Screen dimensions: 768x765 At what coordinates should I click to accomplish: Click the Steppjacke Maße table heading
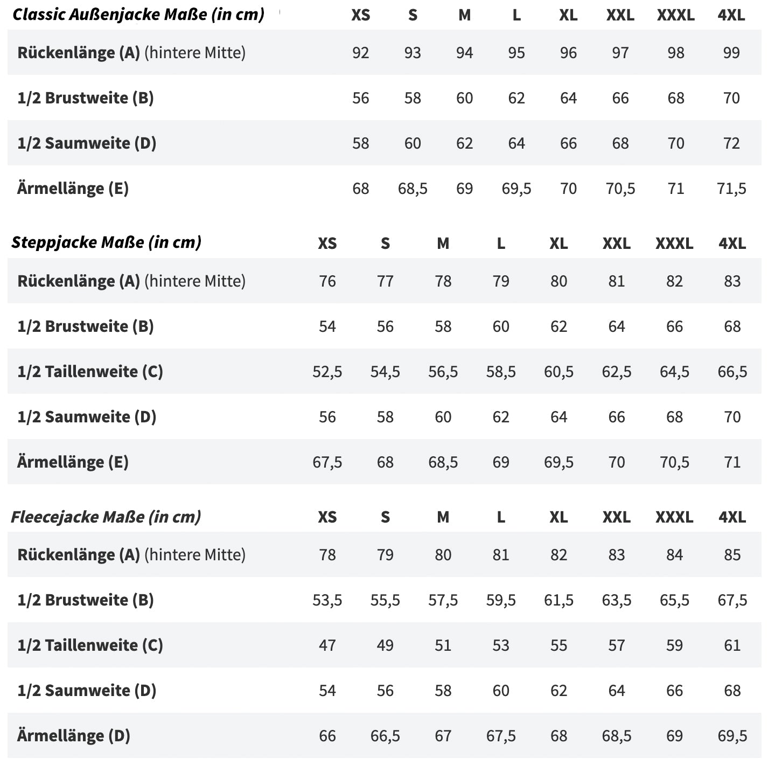click(106, 242)
